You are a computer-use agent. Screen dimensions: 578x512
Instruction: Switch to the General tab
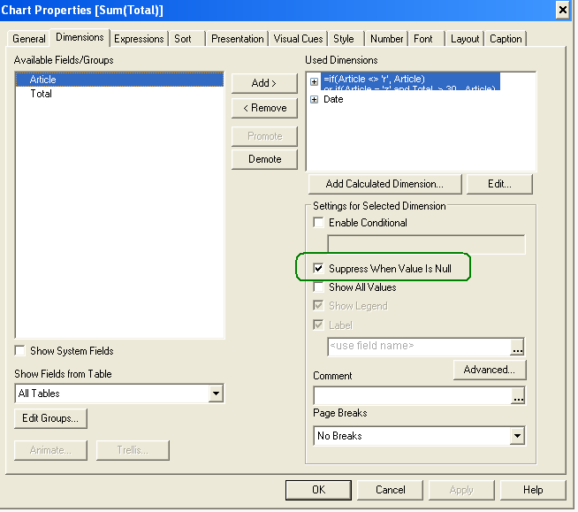tap(29, 39)
